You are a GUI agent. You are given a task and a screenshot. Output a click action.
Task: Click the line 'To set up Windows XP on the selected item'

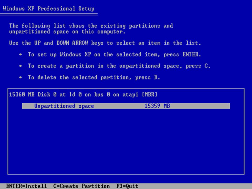[x=114, y=55]
